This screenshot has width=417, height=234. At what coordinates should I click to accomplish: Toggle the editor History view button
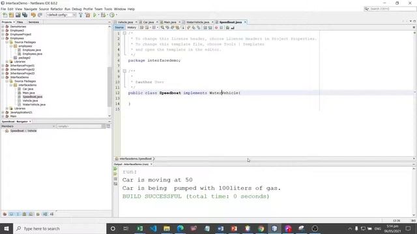[x=132, y=27]
